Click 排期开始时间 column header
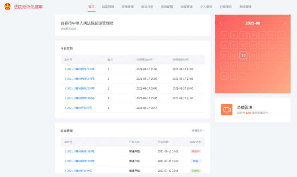The image size is (297, 177). click(x=144, y=60)
